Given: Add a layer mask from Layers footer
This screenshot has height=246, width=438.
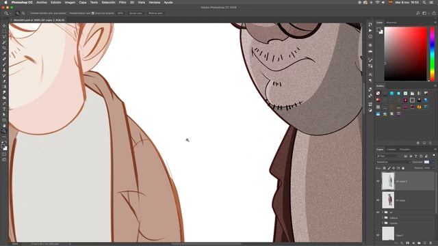Looking at the screenshot, I should pyautogui.click(x=408, y=243).
